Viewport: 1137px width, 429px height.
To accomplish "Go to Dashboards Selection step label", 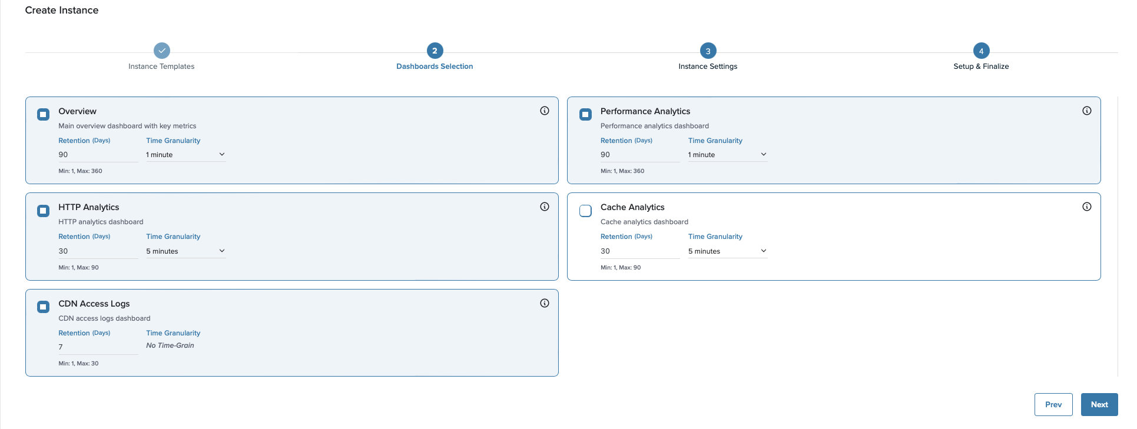I will 435,66.
